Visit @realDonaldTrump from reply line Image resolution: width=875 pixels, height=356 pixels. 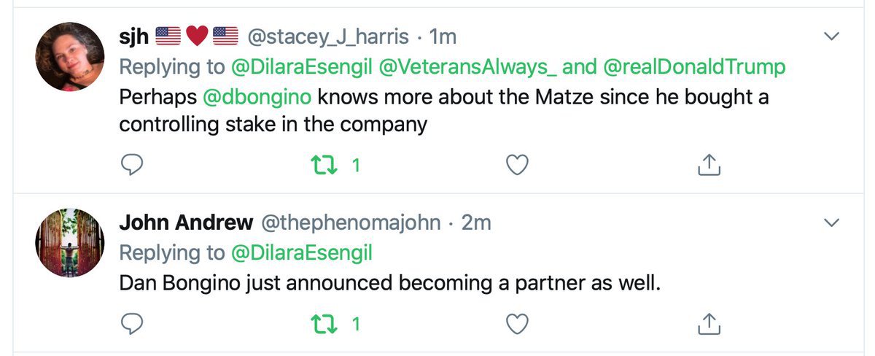695,67
